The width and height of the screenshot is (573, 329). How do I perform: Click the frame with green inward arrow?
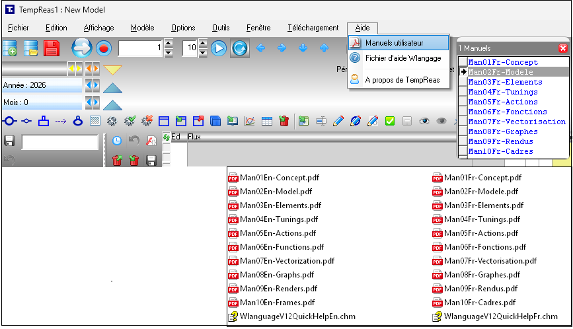tap(181, 121)
